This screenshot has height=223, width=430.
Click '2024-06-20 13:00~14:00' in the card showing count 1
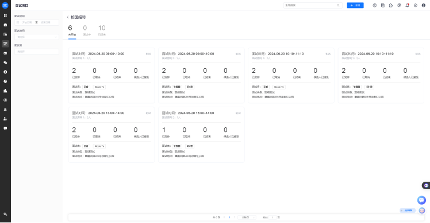point(196,113)
